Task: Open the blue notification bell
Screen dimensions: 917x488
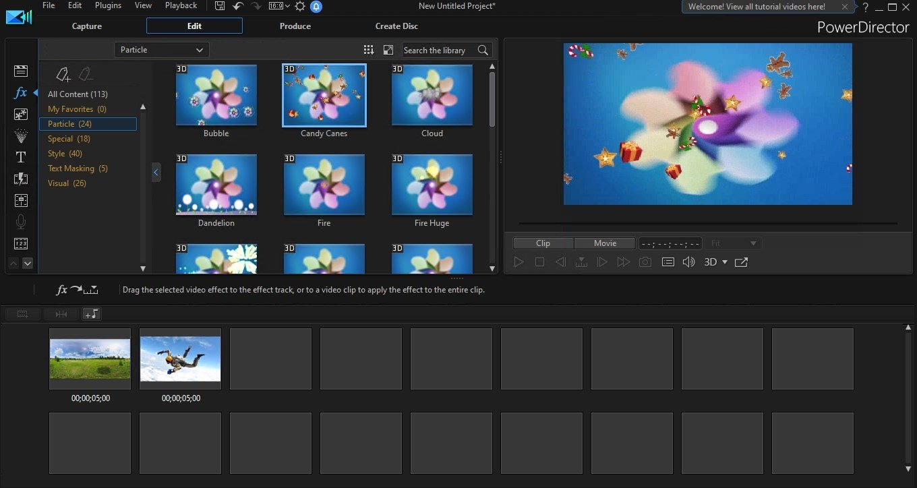Action: pyautogui.click(x=316, y=6)
